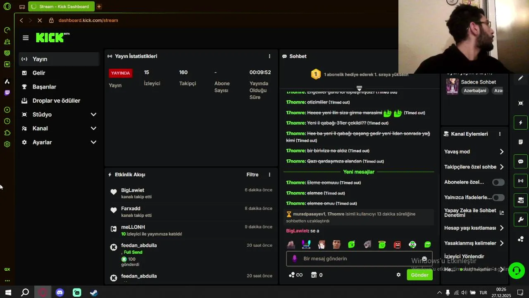Click BigLawlet follow event in feed
This screenshot has height=298, width=529.
click(191, 193)
